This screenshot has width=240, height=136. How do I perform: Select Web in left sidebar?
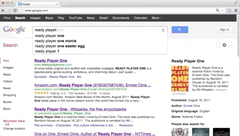pyautogui.click(x=6, y=60)
